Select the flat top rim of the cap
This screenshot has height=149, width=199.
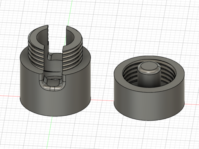[149, 90]
